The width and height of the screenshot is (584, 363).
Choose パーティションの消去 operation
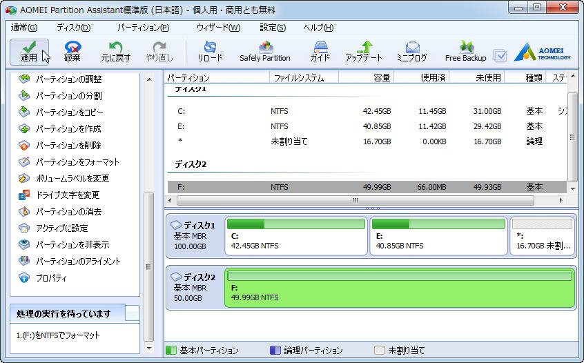[60, 211]
